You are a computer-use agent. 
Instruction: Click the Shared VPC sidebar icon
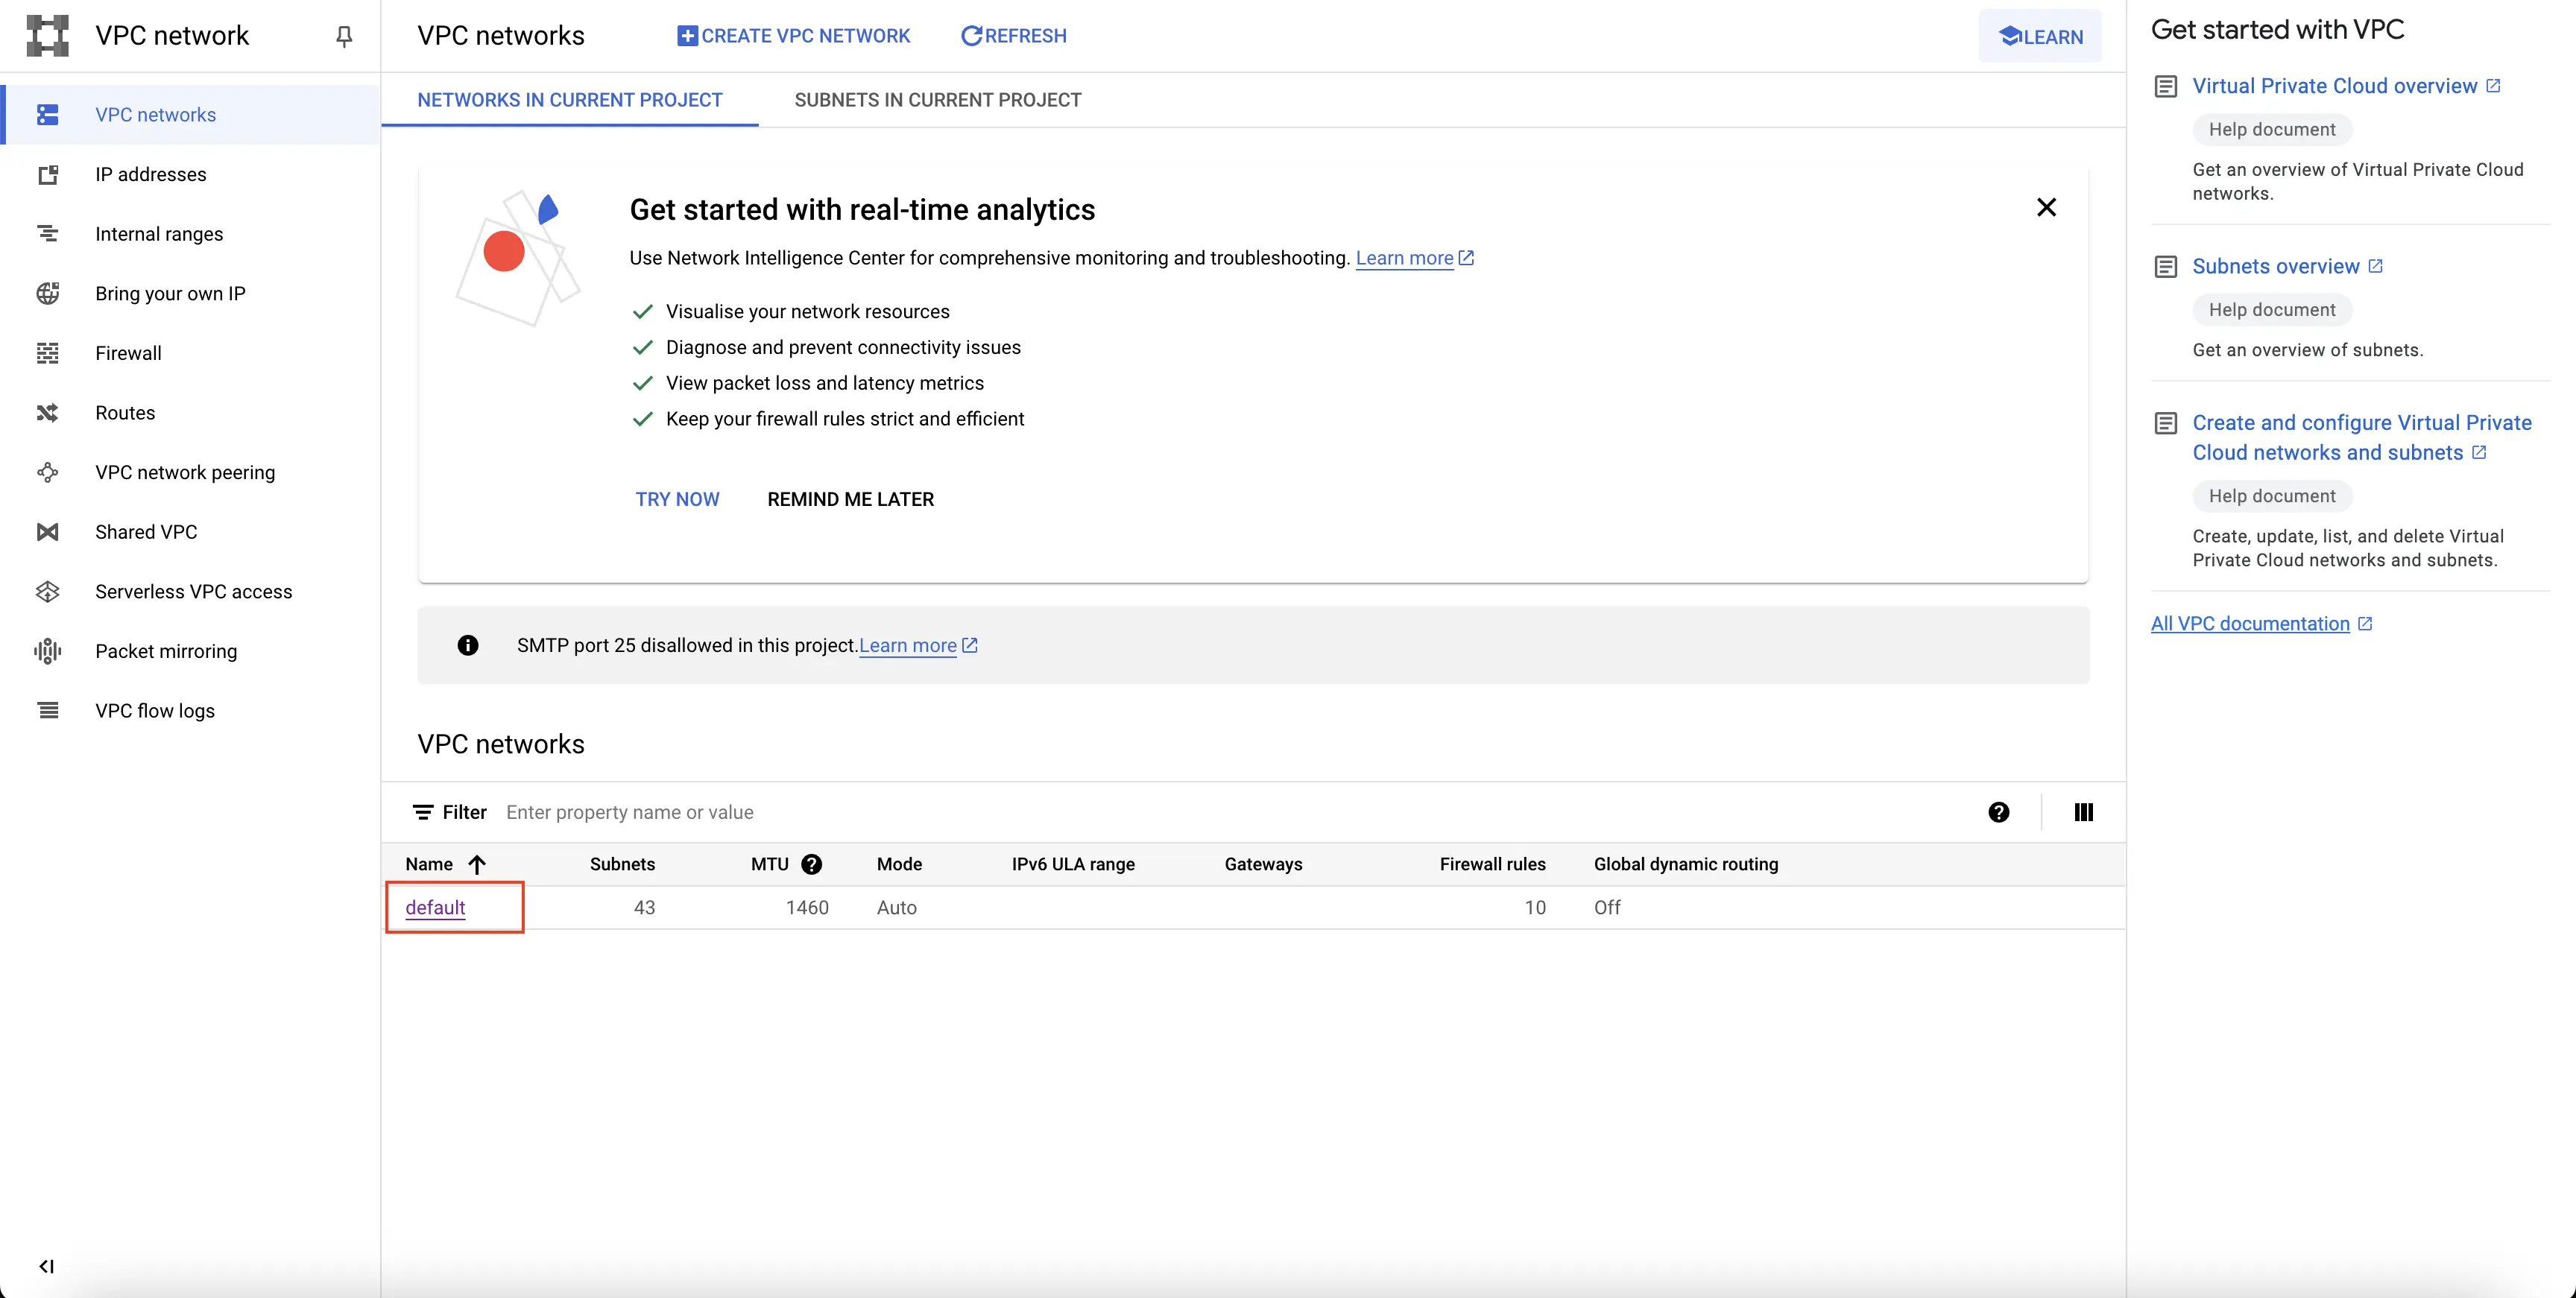tap(47, 532)
